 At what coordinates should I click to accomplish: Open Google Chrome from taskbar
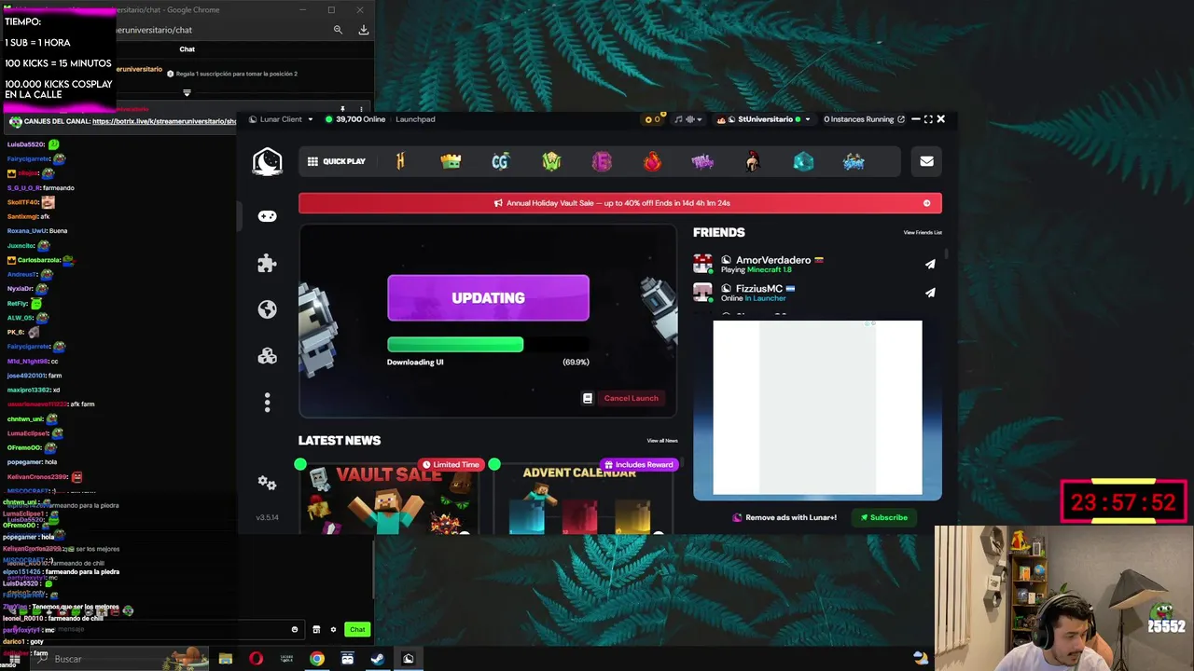pyautogui.click(x=317, y=659)
